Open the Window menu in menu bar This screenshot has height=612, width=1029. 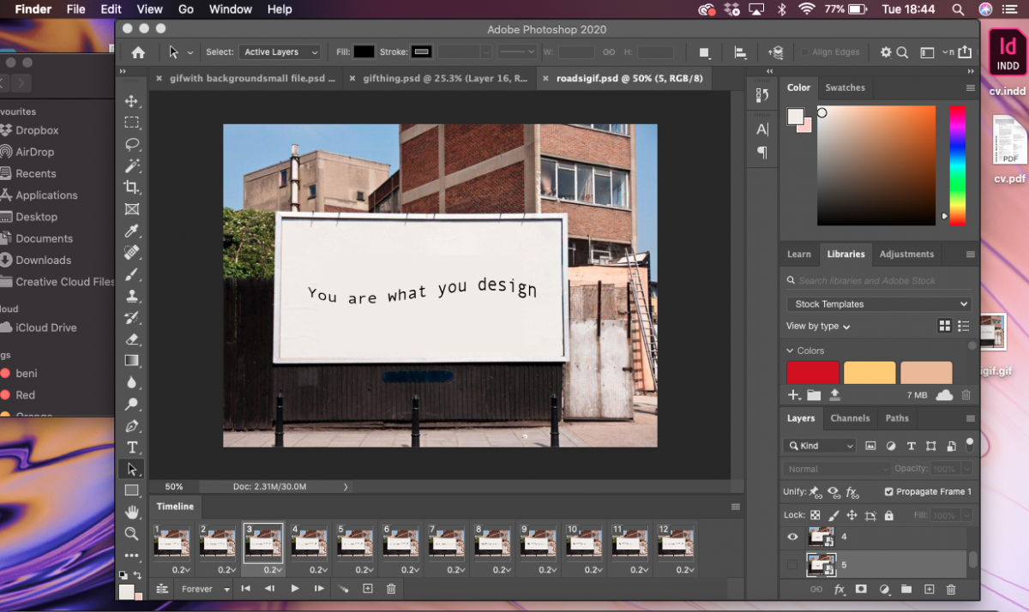[231, 9]
